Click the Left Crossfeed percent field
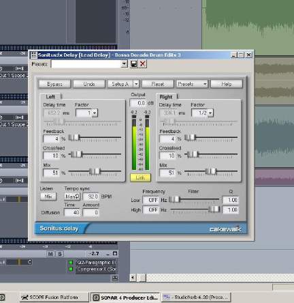 pos(52,156)
